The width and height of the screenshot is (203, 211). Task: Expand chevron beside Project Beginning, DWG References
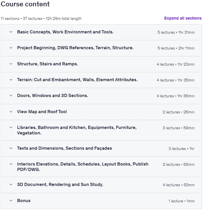click(x=11, y=48)
